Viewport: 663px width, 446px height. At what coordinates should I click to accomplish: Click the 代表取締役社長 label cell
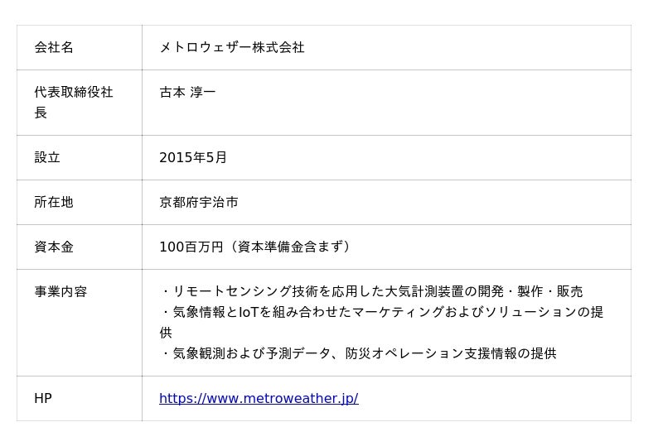point(80,103)
